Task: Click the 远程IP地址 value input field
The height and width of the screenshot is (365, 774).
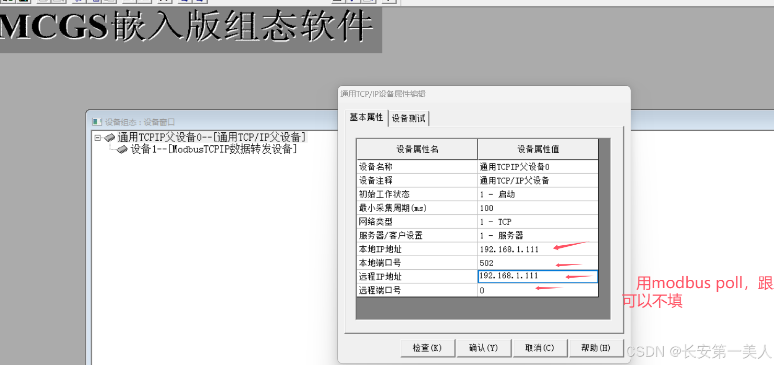Action: [537, 276]
